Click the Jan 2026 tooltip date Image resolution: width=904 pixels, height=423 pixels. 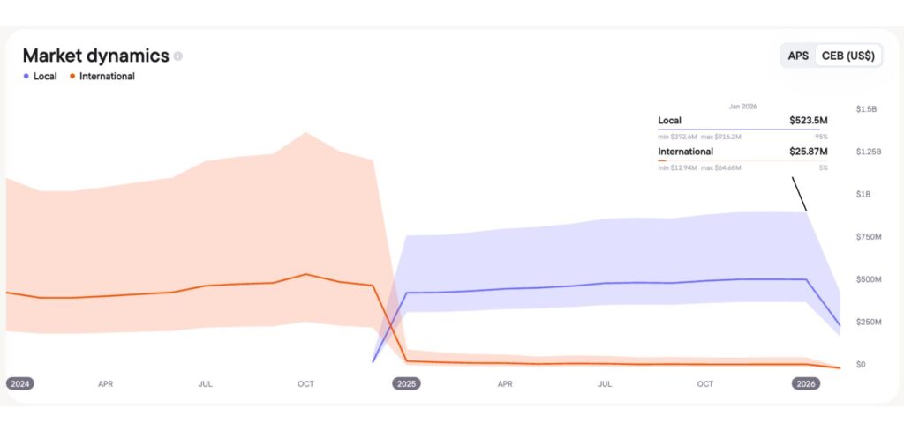pos(742,106)
